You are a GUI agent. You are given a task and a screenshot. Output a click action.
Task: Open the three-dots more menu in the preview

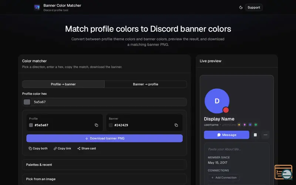265,135
